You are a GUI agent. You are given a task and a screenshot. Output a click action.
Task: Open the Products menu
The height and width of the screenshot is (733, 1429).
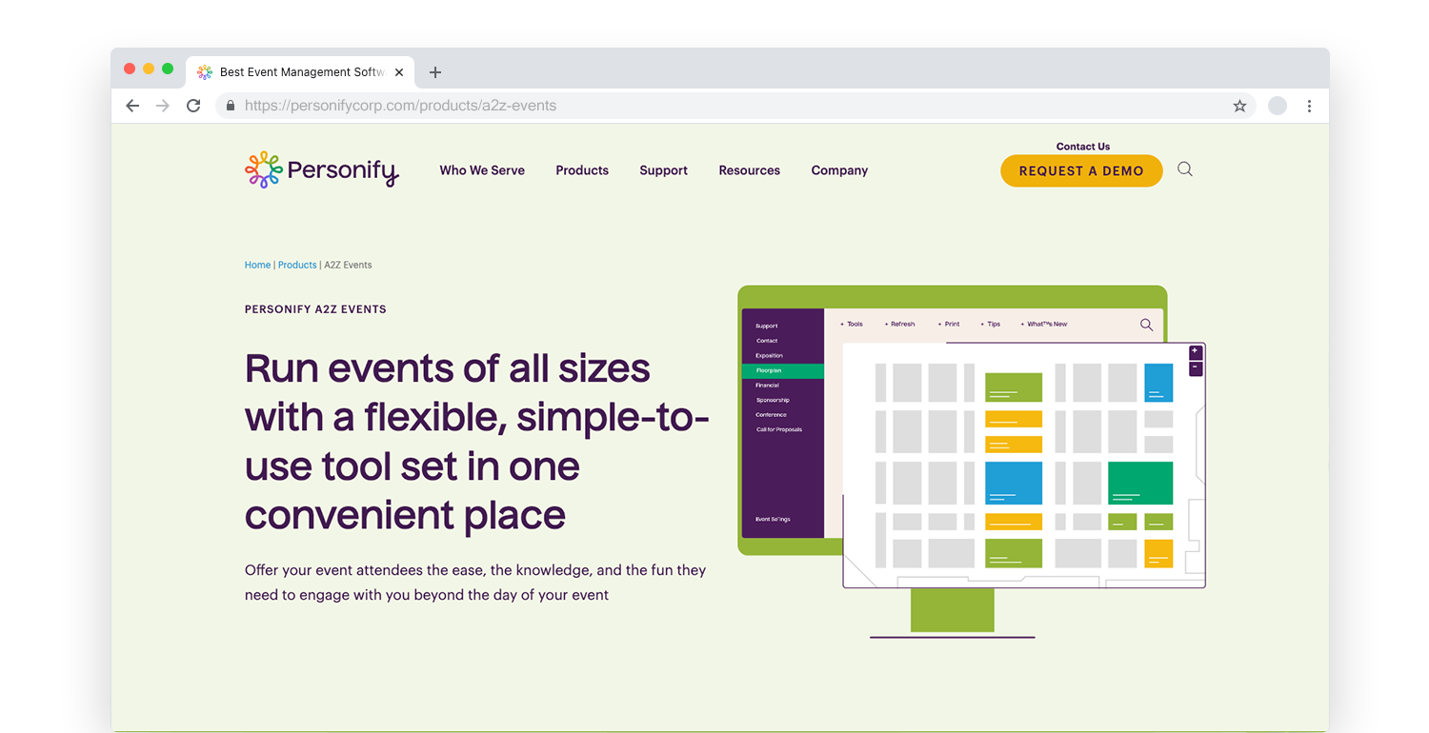[582, 170]
